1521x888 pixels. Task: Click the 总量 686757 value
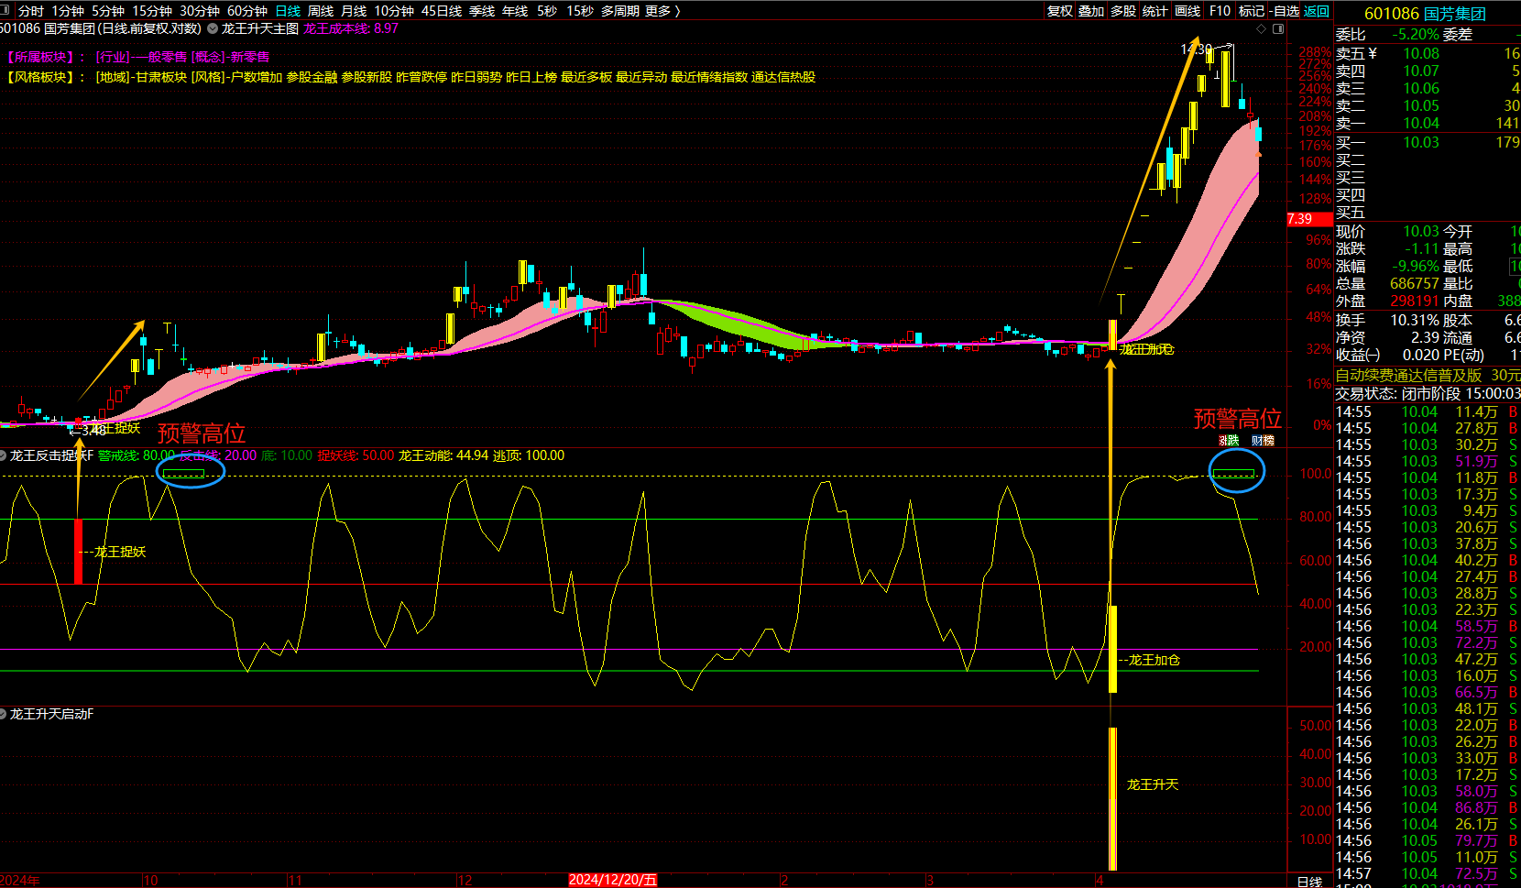coord(1414,284)
